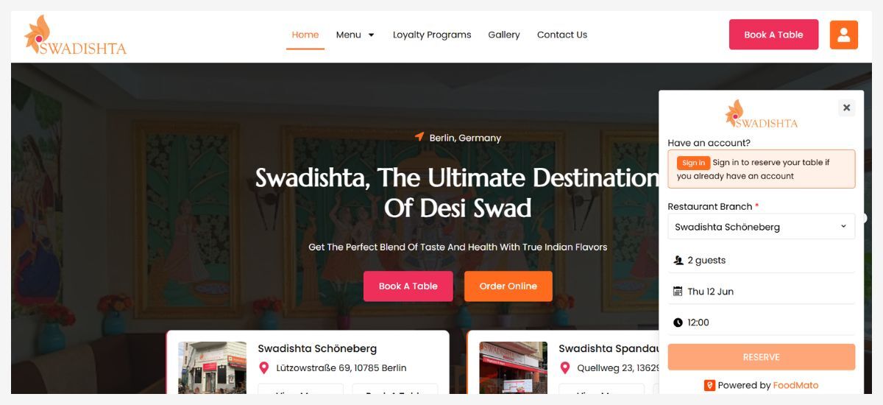Select the Thu 12 Jun date field
Image resolution: width=883 pixels, height=405 pixels.
[761, 292]
